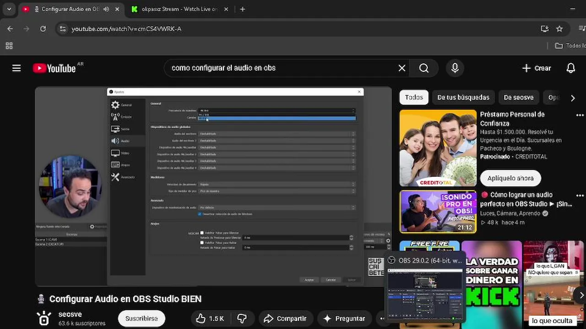Click the Patrocinado CREDITOTAL label
The width and height of the screenshot is (586, 329).
tap(513, 157)
